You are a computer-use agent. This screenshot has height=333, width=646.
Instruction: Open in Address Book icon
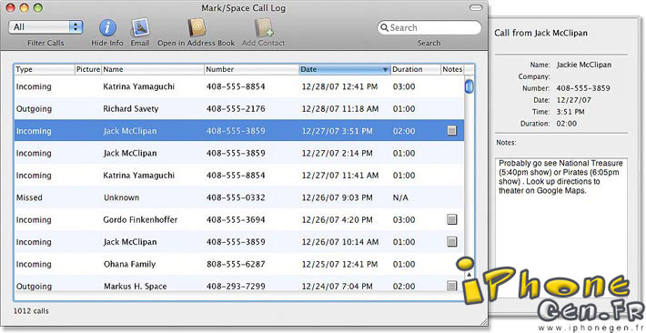click(x=197, y=27)
